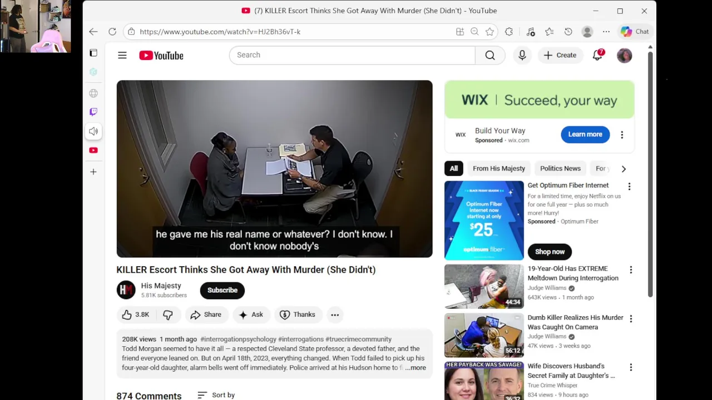Viewport: 712px width, 400px height.
Task: Click the Ask button
Action: pyautogui.click(x=251, y=314)
